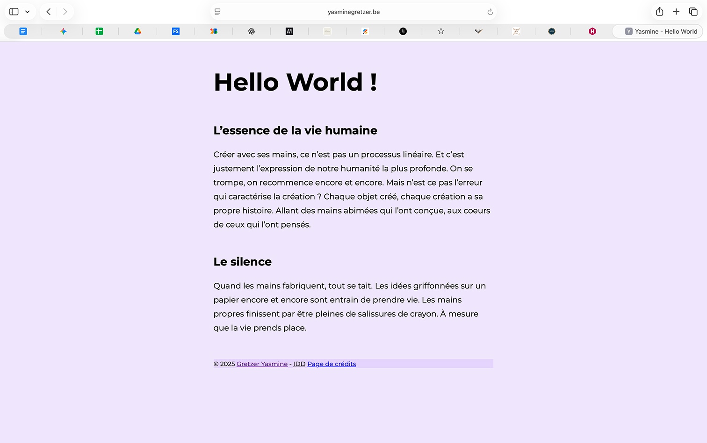
Task: Open the Page de crédits link
Action: click(x=332, y=364)
